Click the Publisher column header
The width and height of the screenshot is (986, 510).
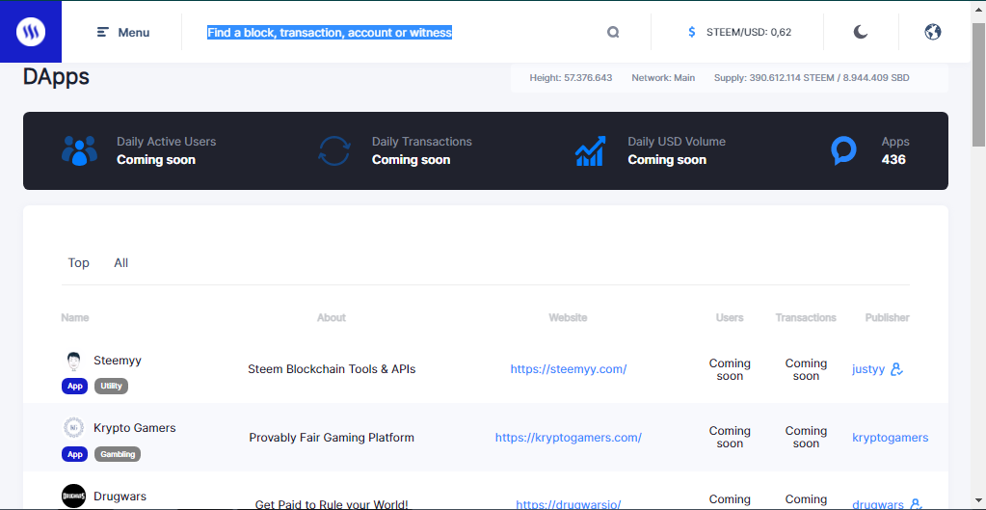888,317
